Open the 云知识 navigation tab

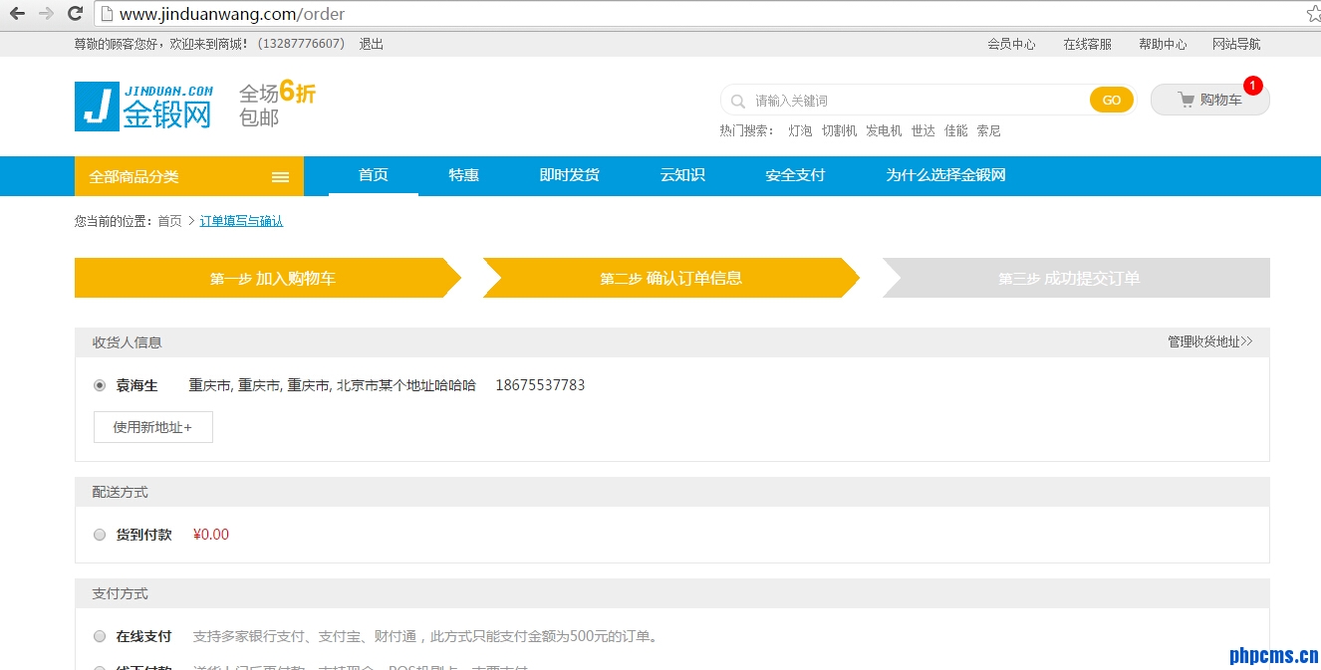pyautogui.click(x=682, y=175)
